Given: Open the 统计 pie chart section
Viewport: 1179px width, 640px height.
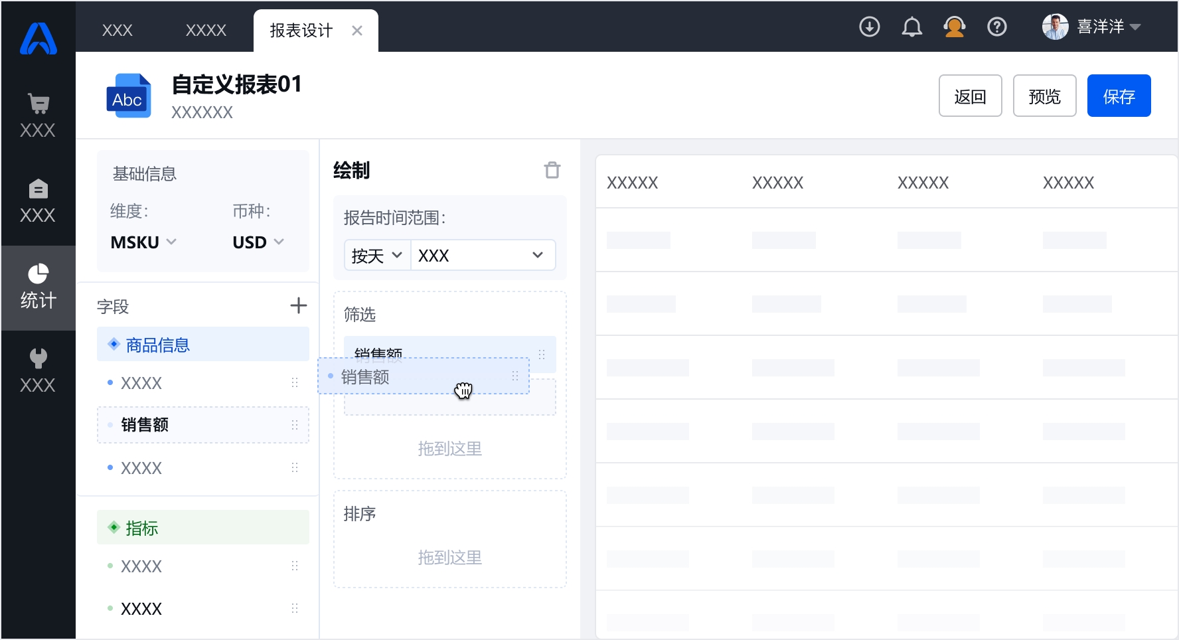Looking at the screenshot, I should coord(38,287).
